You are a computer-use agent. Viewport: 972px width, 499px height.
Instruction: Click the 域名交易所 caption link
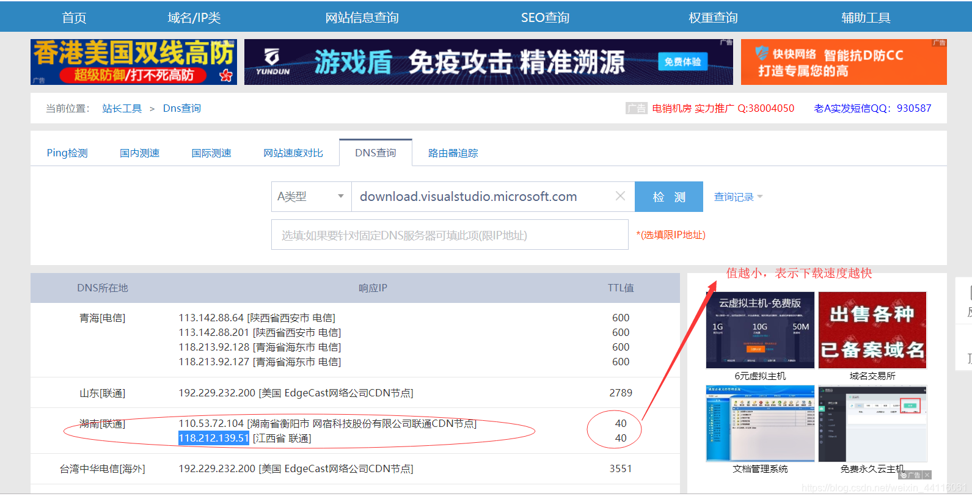[x=872, y=376]
